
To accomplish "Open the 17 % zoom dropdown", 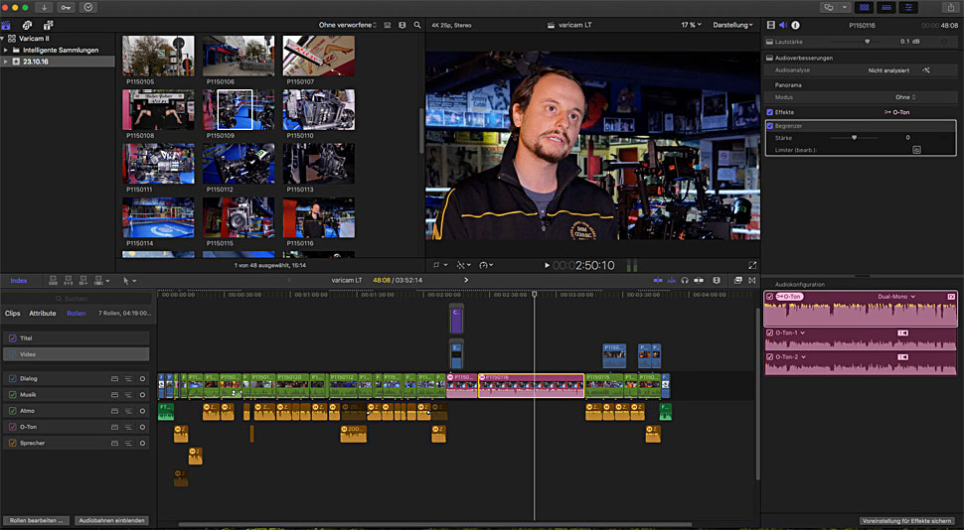I will point(691,25).
